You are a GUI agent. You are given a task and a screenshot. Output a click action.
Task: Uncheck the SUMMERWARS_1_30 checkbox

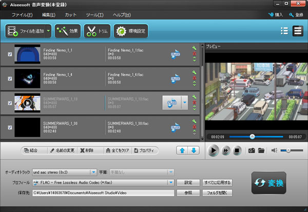tap(10, 127)
